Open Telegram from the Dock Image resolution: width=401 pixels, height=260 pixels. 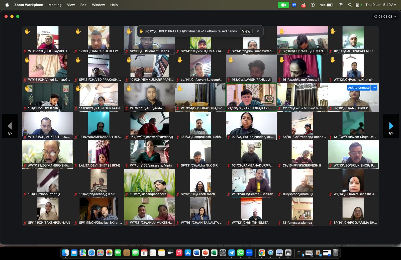232,253
